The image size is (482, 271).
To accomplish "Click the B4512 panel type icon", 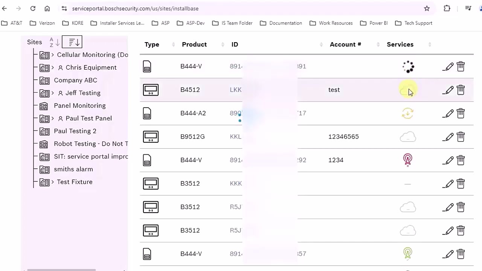I will click(151, 90).
